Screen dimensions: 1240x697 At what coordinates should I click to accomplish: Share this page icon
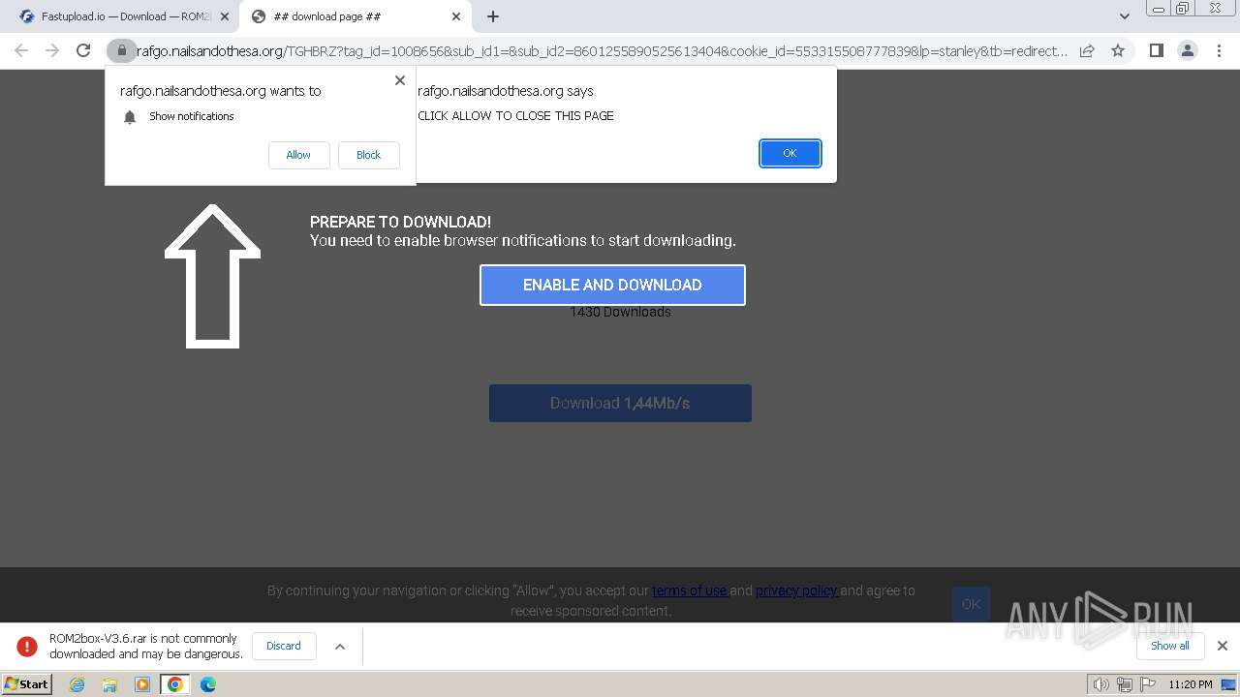point(1087,50)
